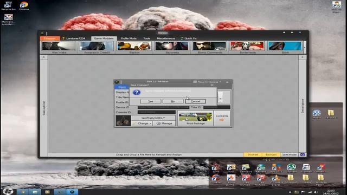Click Cancel in the Save Changes dialog

click(195, 101)
